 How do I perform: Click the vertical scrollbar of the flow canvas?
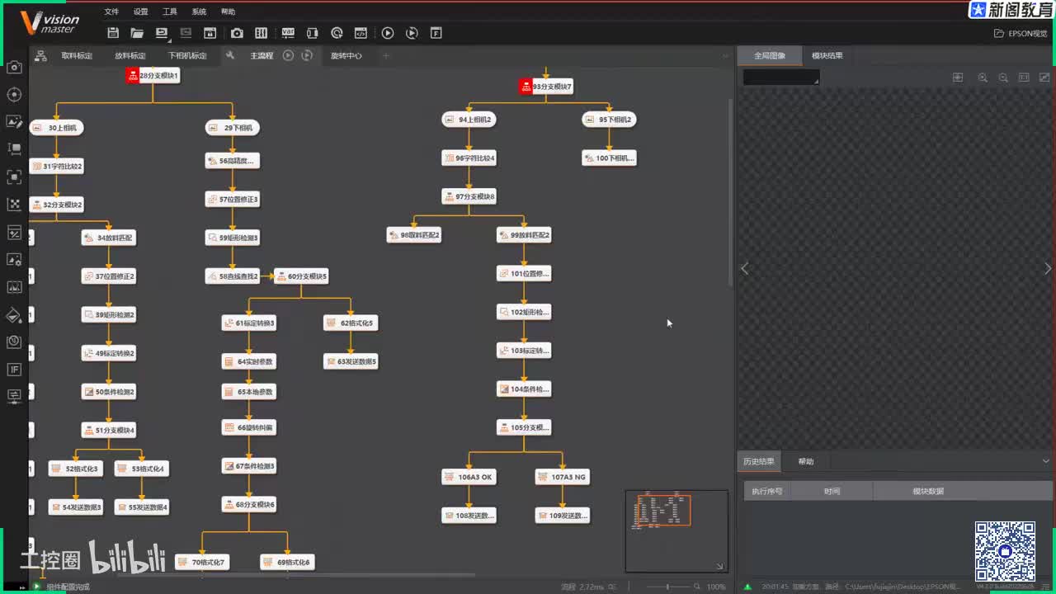pyautogui.click(x=731, y=193)
